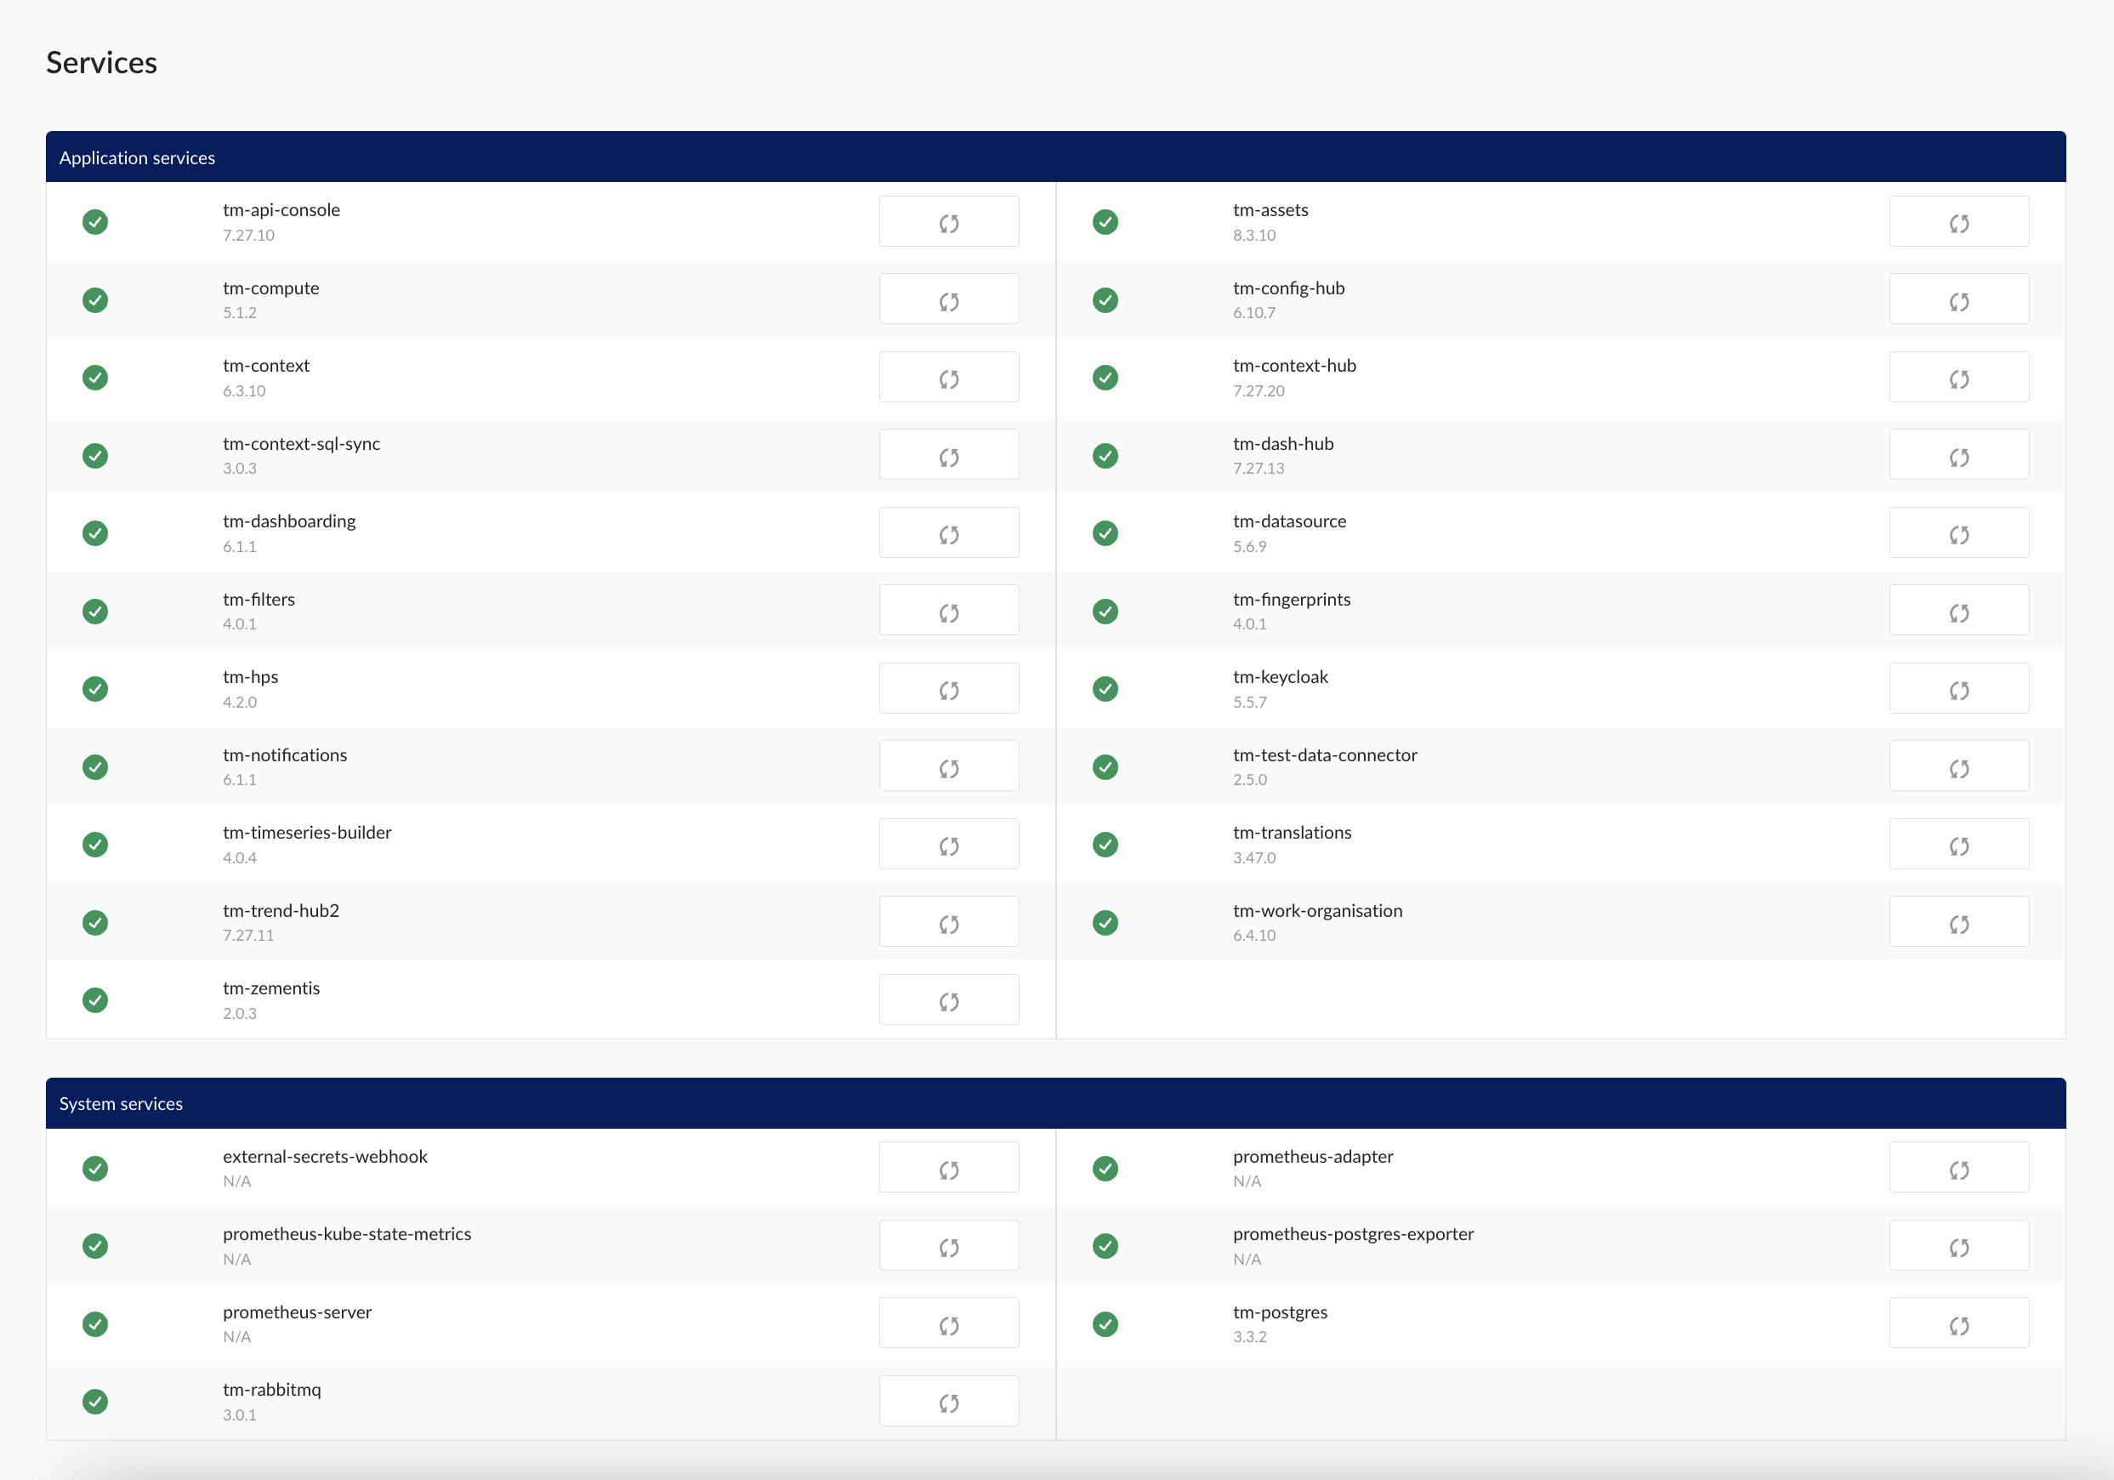The width and height of the screenshot is (2114, 1480).
Task: Select the tm-fingerprints service name
Action: pyautogui.click(x=1291, y=600)
